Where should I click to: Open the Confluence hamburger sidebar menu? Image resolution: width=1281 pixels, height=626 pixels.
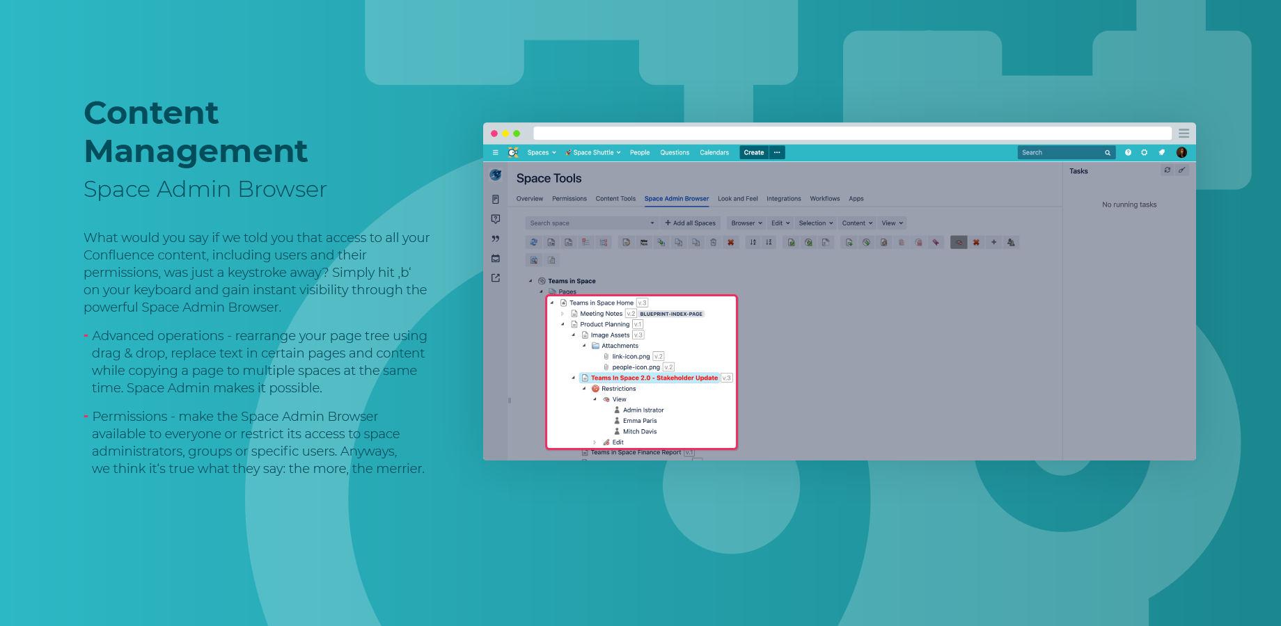(x=496, y=152)
